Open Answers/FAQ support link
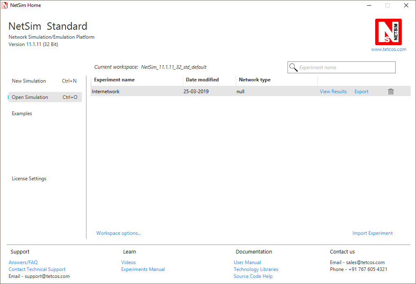The image size is (416, 284). tap(23, 262)
